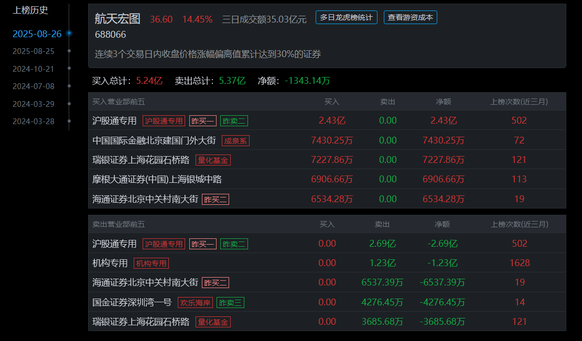Select history date 2024-07-08

coord(34,86)
